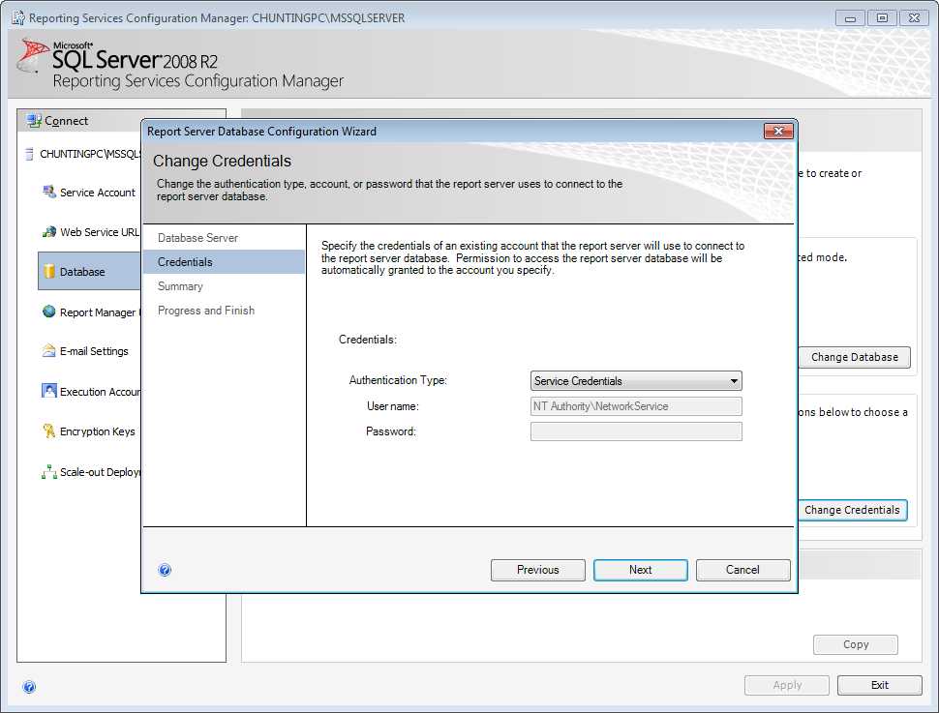Open E-mail Settings page in sidebar
The width and height of the screenshot is (939, 713).
click(x=94, y=351)
